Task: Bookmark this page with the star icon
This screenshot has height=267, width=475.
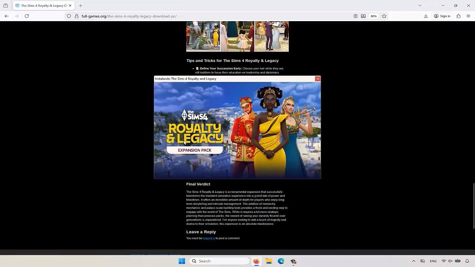Action: point(384,16)
